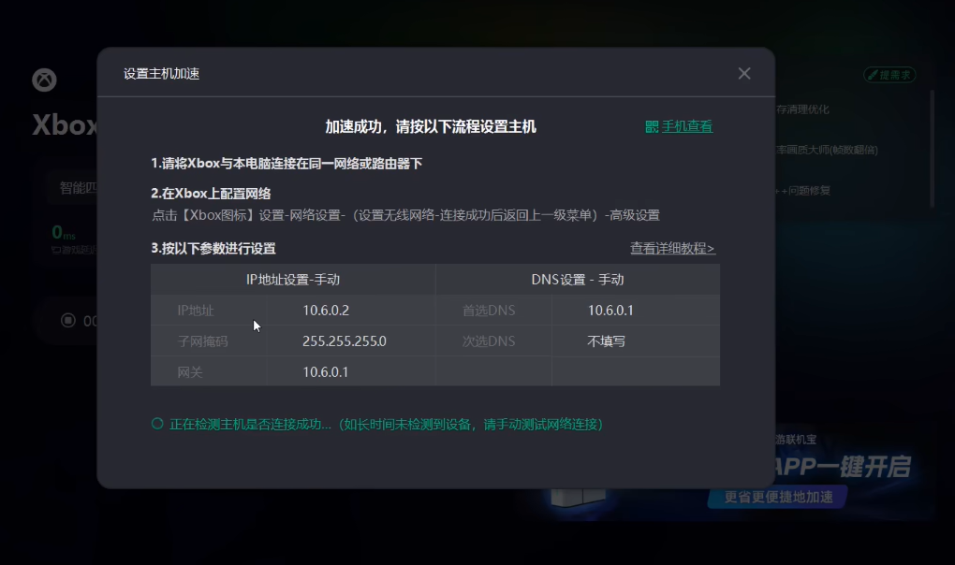Click the QR code icon beside 手机查看

pyautogui.click(x=652, y=126)
